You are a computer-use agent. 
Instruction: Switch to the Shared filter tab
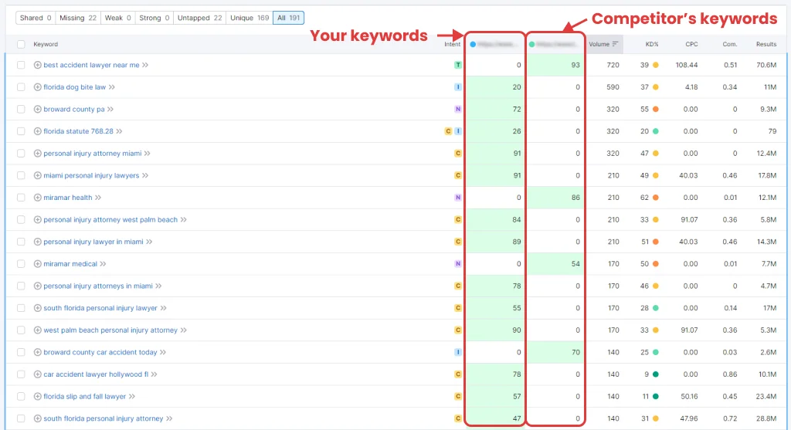coord(36,18)
